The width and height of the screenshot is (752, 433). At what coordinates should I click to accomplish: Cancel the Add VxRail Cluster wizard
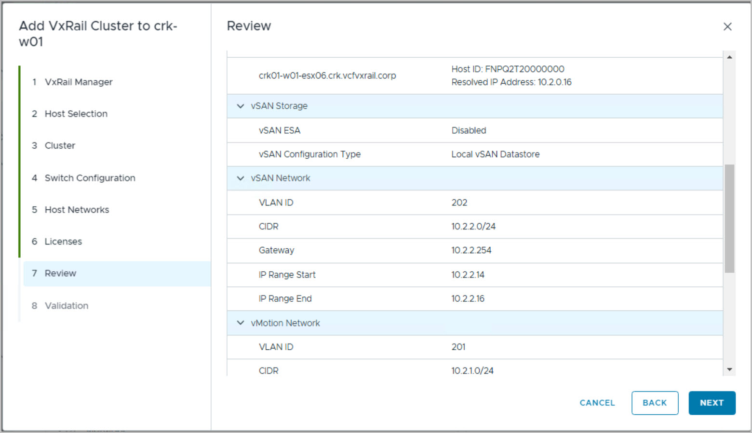tap(597, 403)
